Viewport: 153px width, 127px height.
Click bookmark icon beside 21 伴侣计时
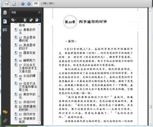click(16, 102)
